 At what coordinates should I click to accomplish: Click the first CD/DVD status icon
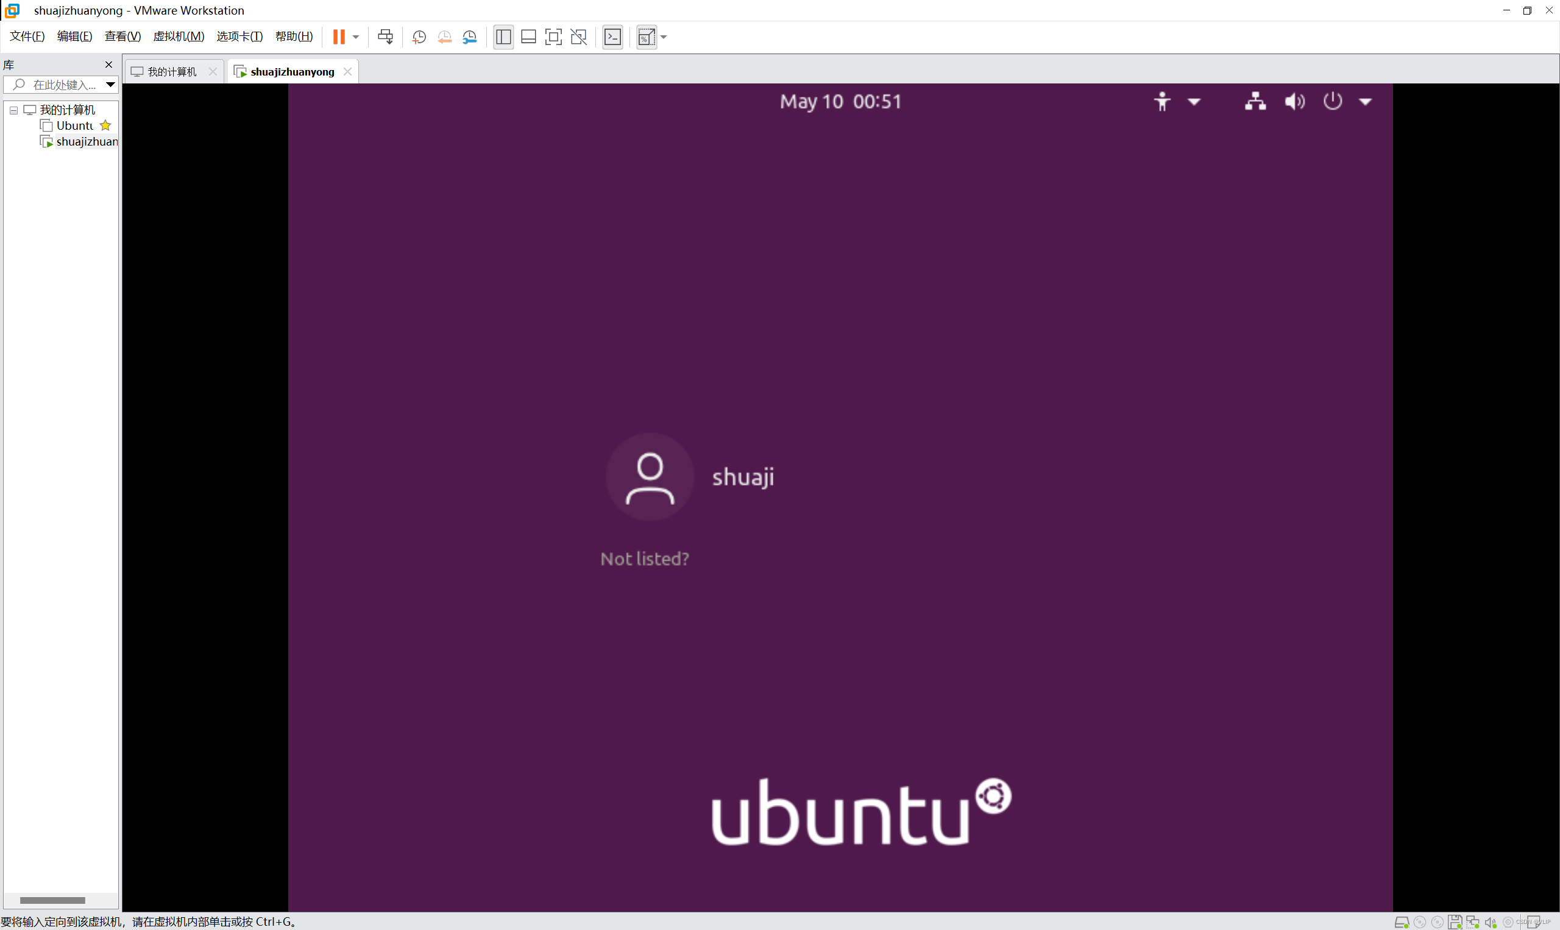pos(1420,922)
